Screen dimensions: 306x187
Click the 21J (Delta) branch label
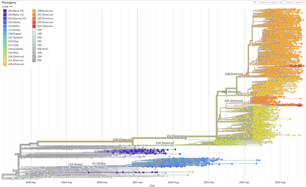99,163
